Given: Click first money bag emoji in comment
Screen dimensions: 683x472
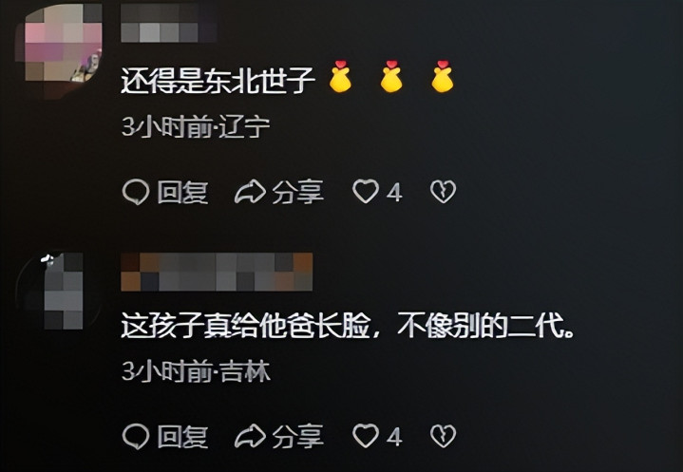Looking at the screenshot, I should pos(340,77).
